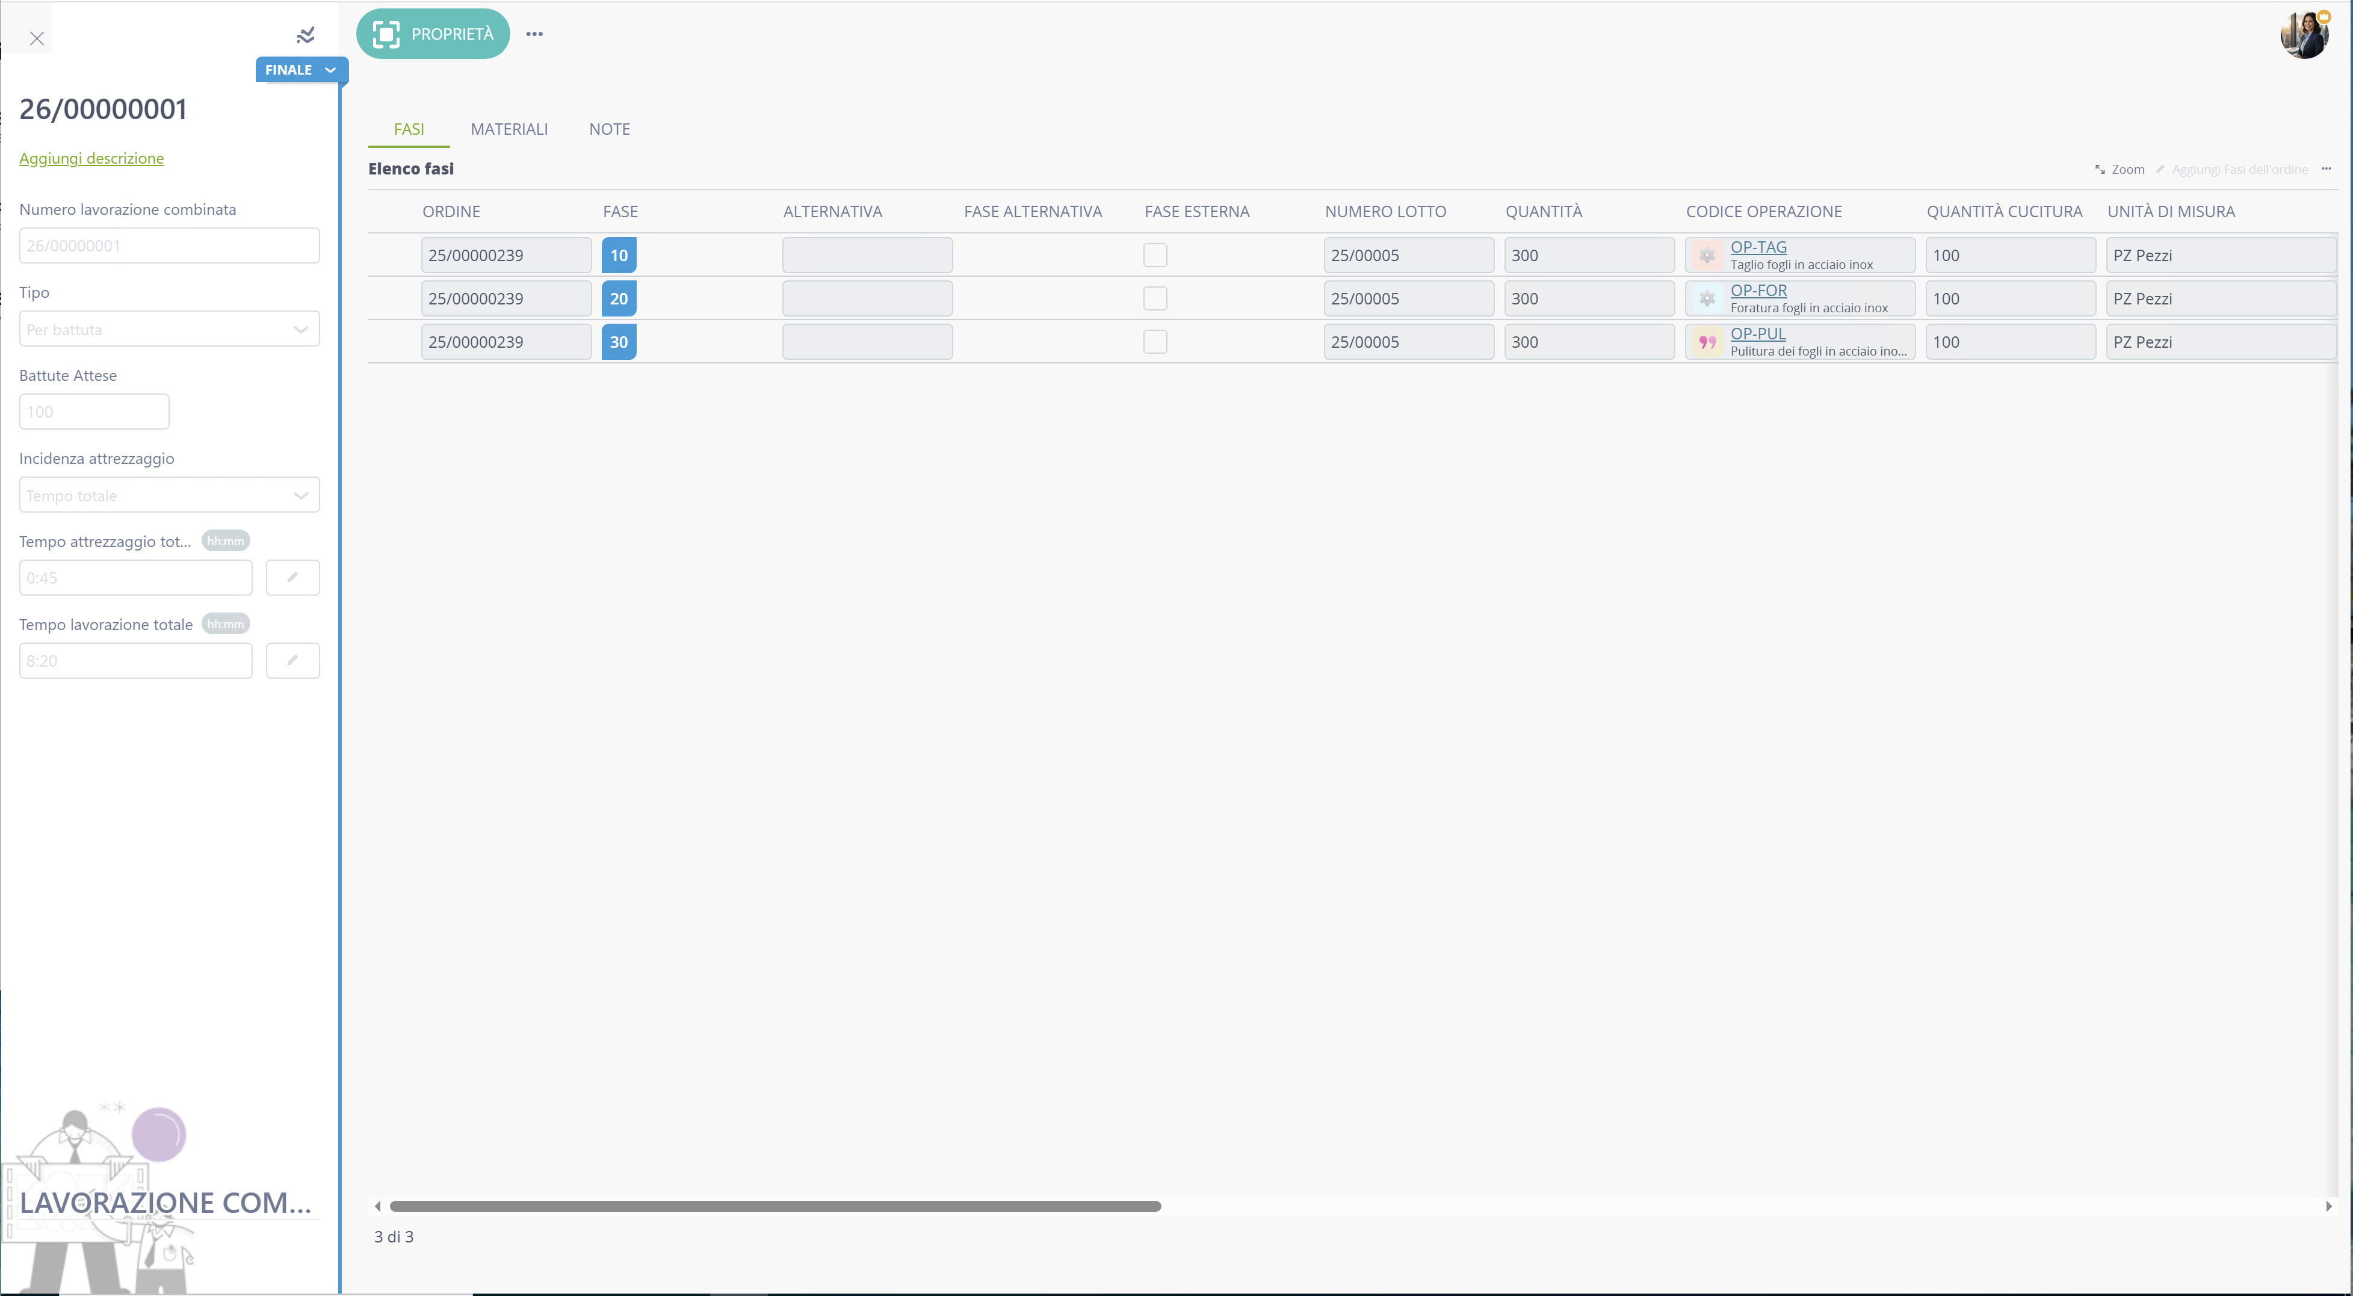Edit Tempo attrezzaggio totale with pencil

pos(292,577)
